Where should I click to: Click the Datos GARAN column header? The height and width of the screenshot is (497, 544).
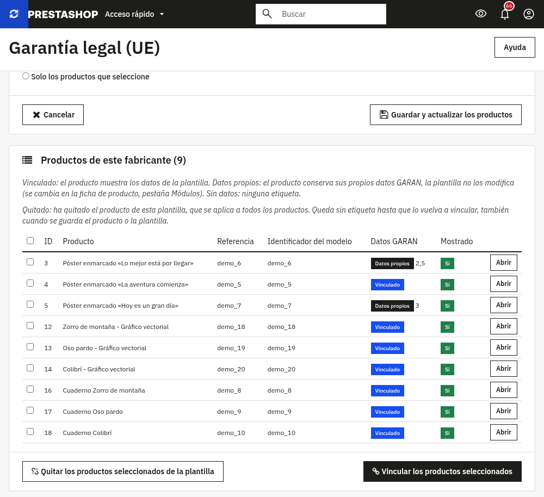[394, 241]
